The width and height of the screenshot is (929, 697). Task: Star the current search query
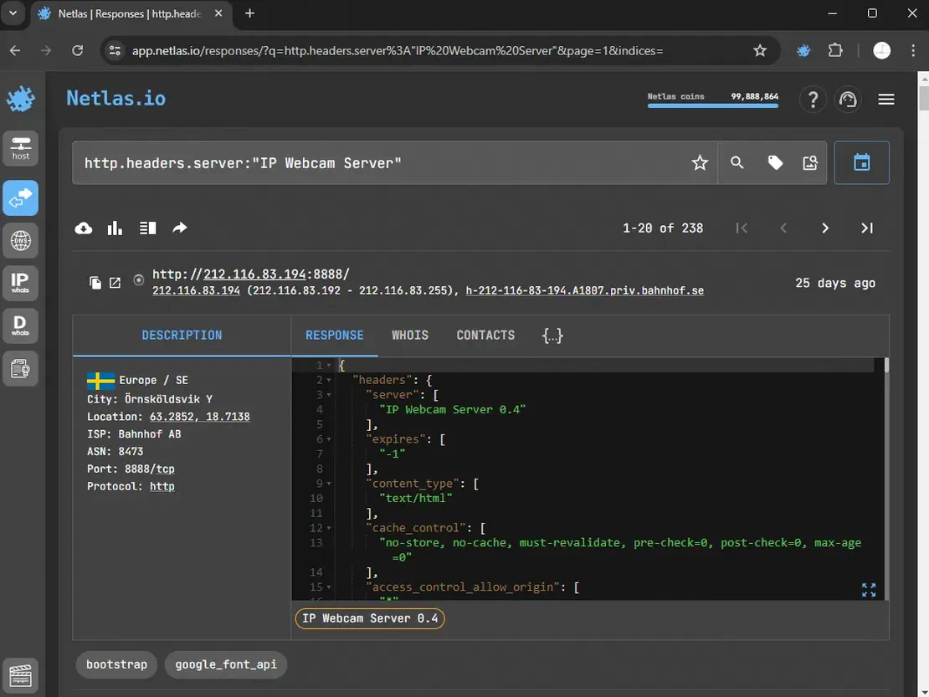(x=700, y=163)
